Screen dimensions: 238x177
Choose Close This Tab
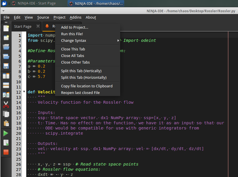pyautogui.click(x=88, y=49)
